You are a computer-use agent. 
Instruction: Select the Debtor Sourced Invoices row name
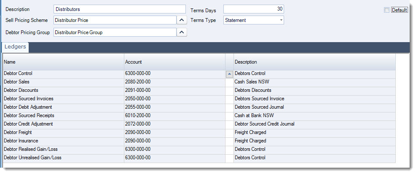(29, 99)
